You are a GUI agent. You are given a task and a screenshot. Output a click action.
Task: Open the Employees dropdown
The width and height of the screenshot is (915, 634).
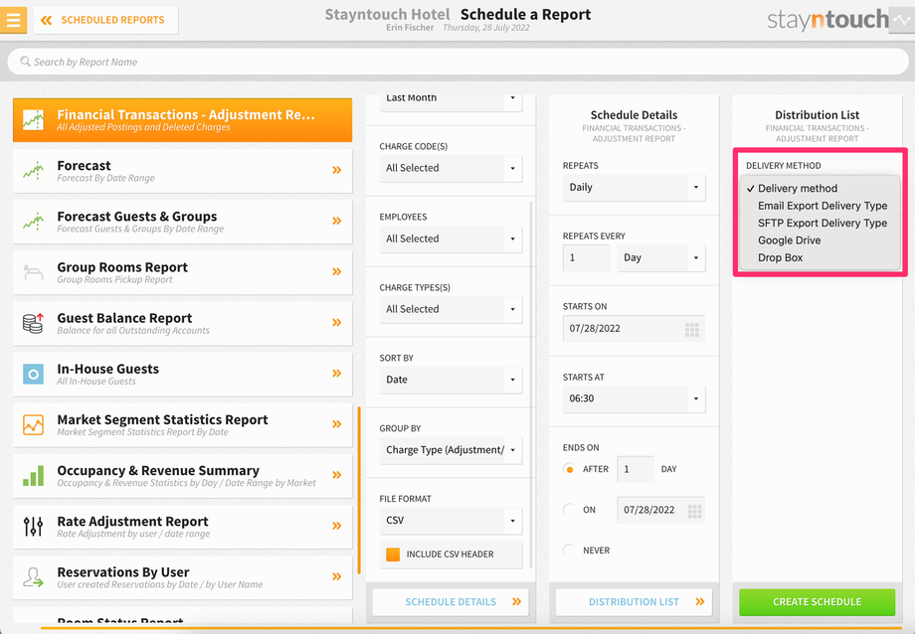[451, 238]
